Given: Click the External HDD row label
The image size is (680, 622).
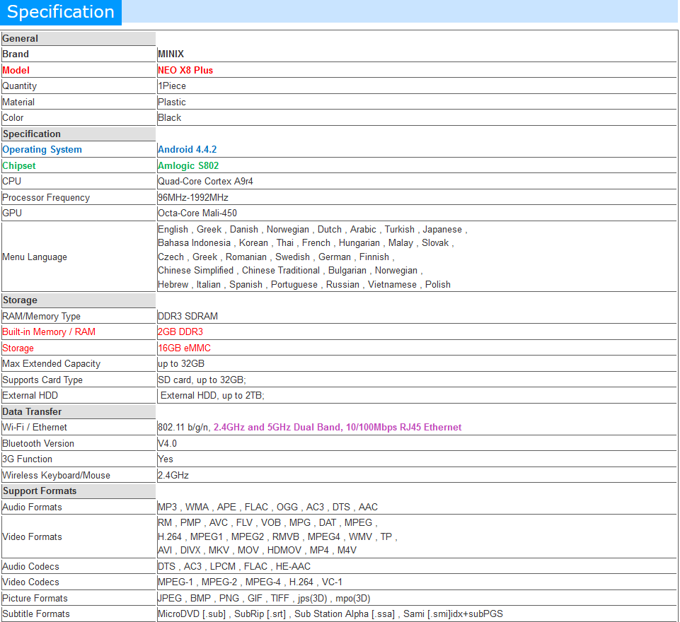Looking at the screenshot, I should [x=30, y=395].
